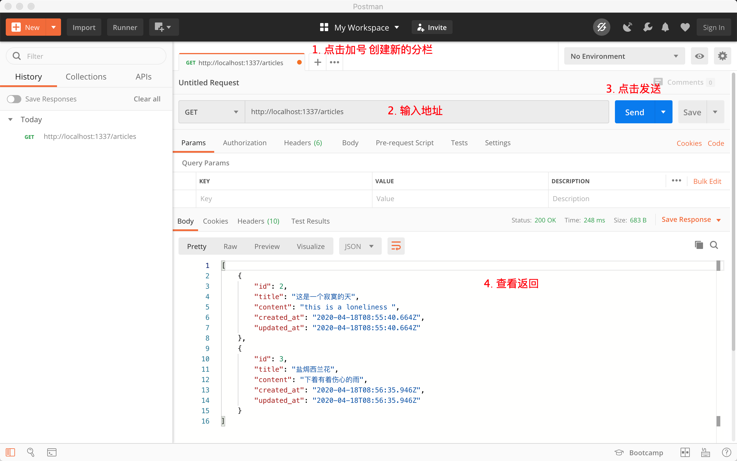
Task: Open the wrench settings icon in header
Action: [647, 27]
